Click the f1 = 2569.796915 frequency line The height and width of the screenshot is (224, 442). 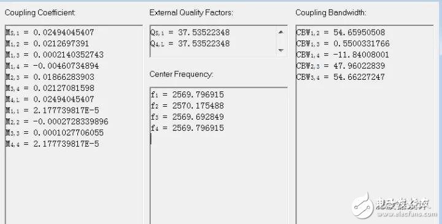click(x=187, y=95)
